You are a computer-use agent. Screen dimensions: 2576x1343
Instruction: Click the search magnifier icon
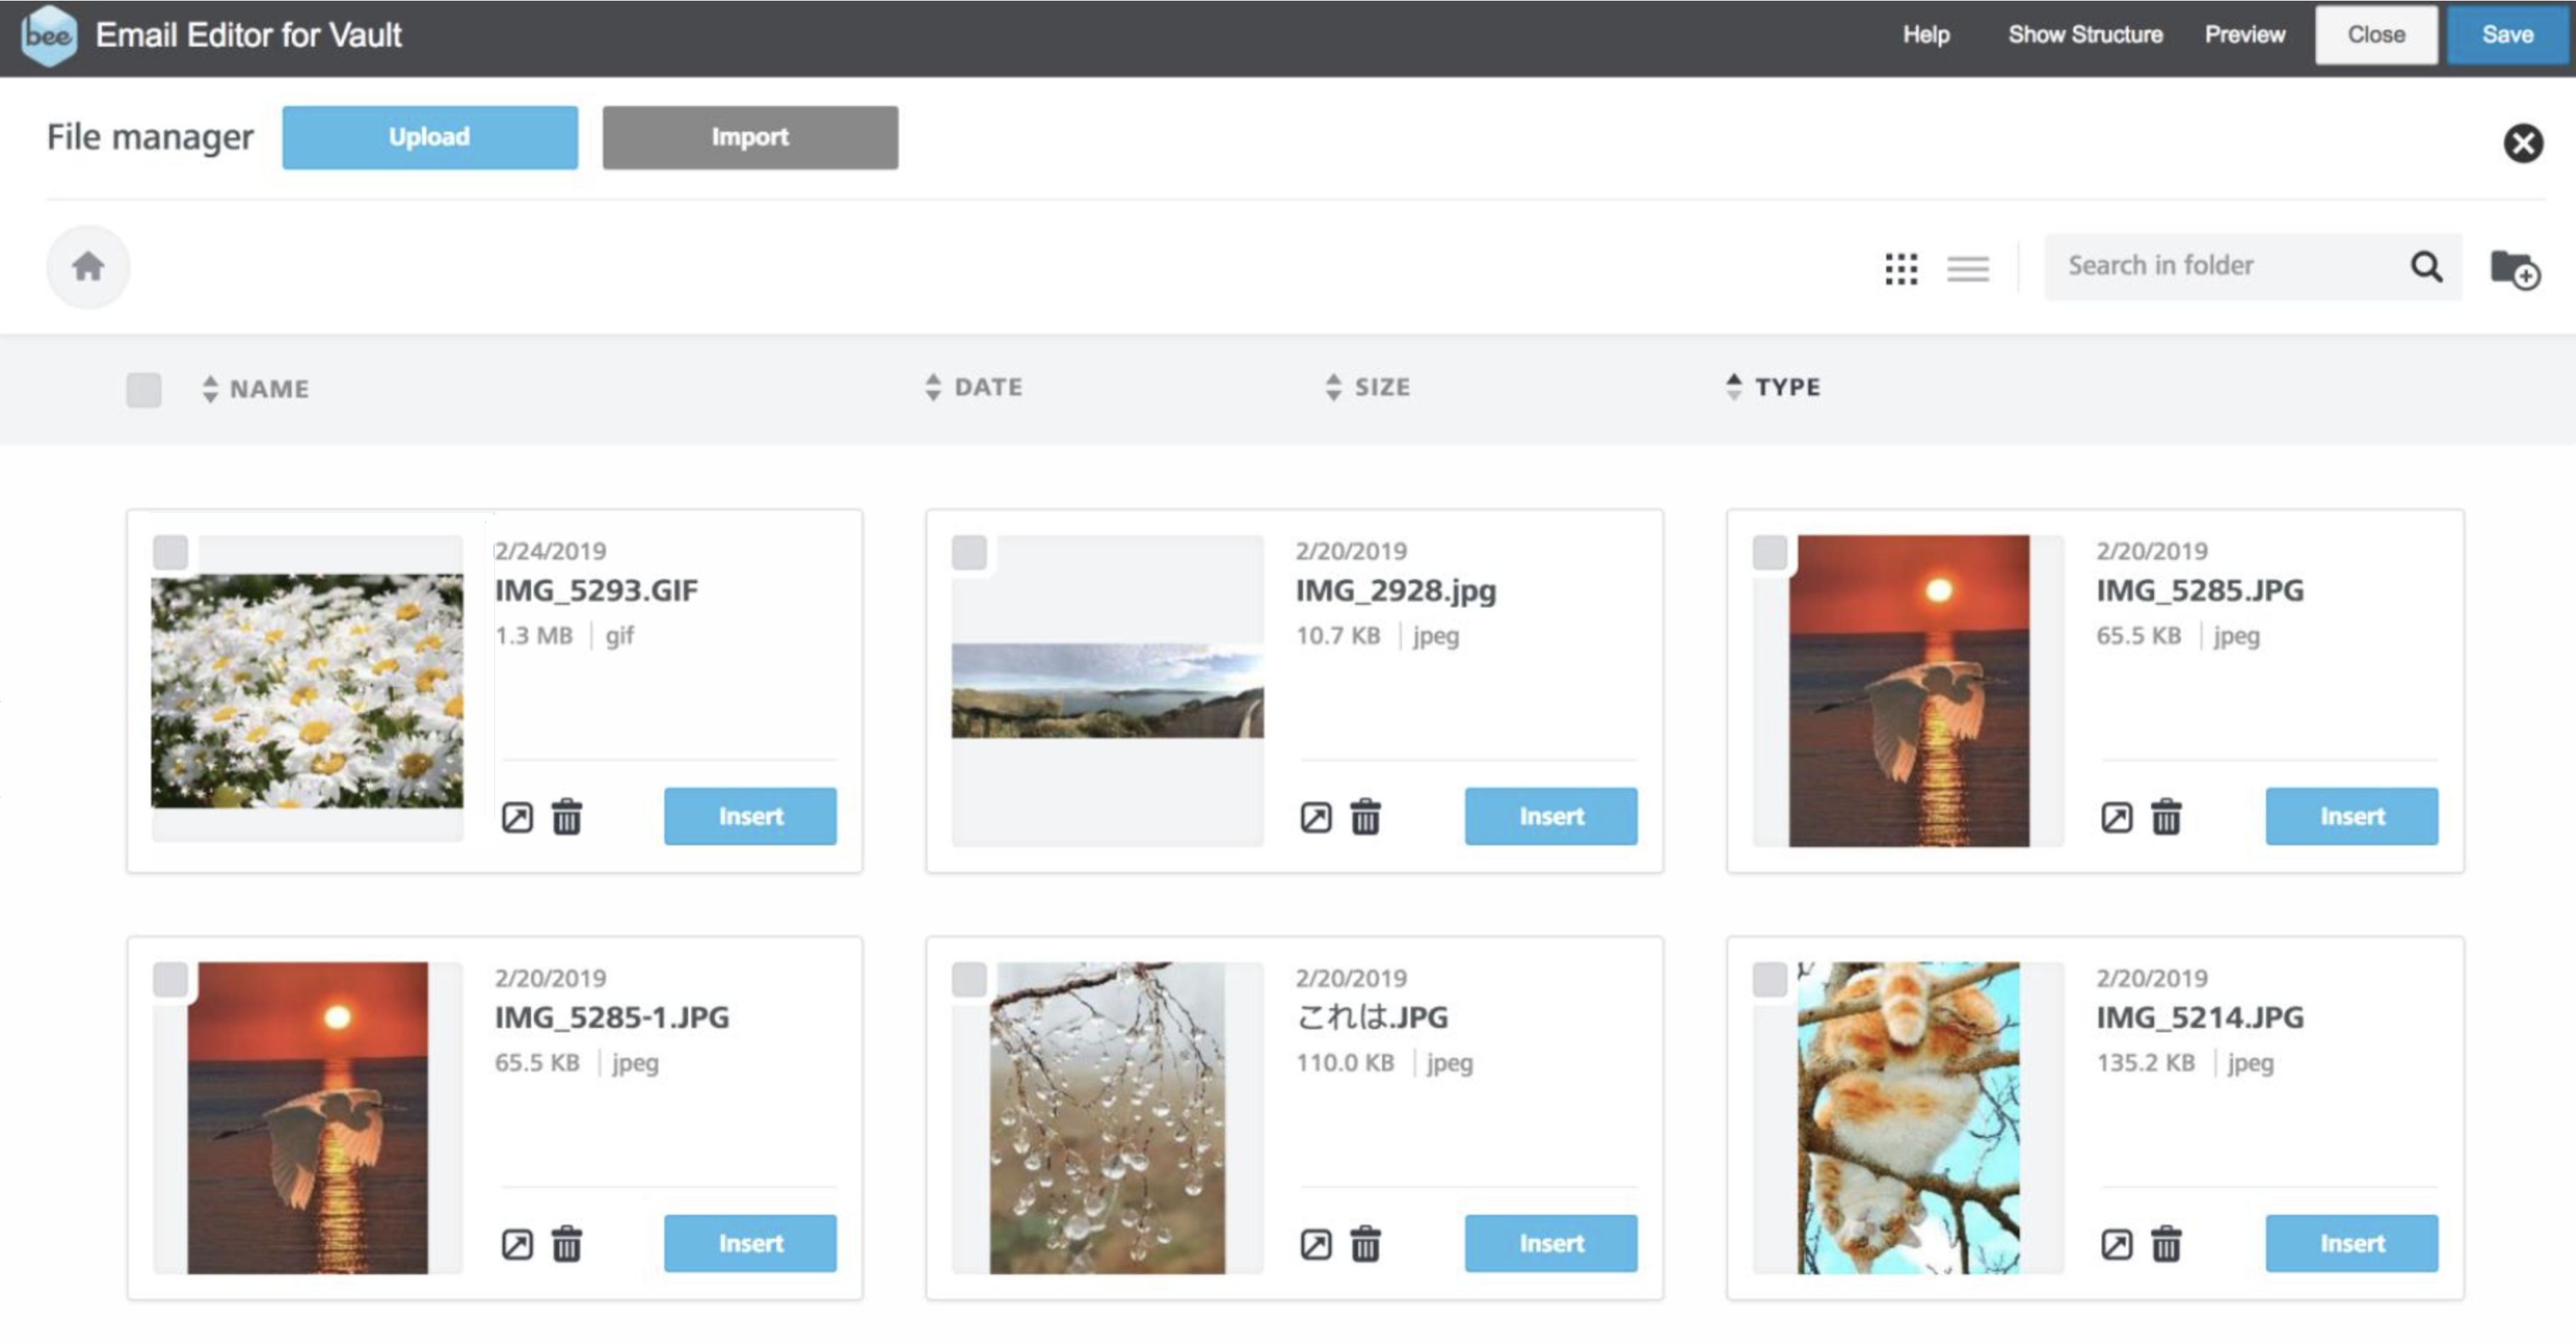click(x=2426, y=266)
